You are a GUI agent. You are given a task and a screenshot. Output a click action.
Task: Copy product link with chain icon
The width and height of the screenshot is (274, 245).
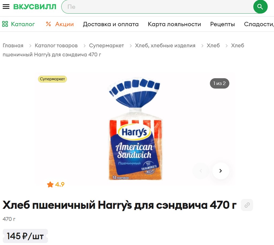247,205
